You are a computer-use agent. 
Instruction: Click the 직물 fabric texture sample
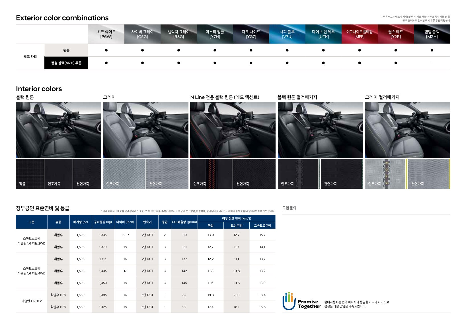click(x=30, y=174)
